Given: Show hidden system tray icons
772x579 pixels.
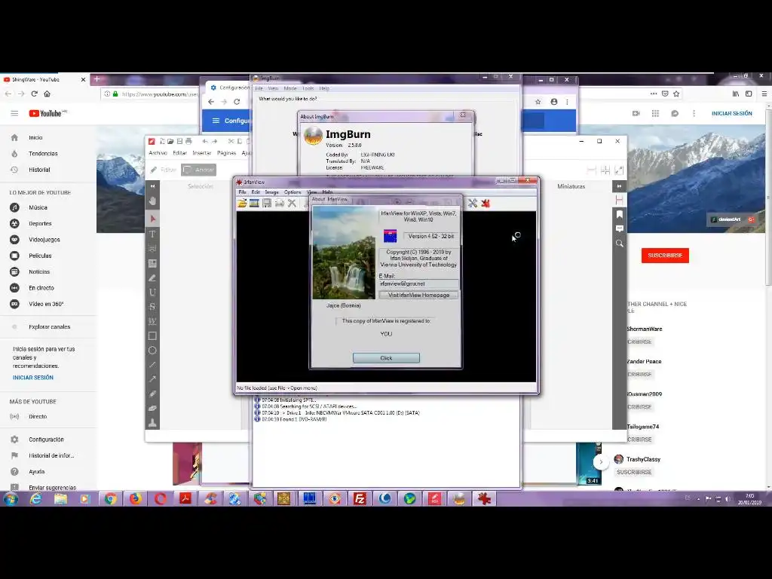Looking at the screenshot, I should pos(698,499).
